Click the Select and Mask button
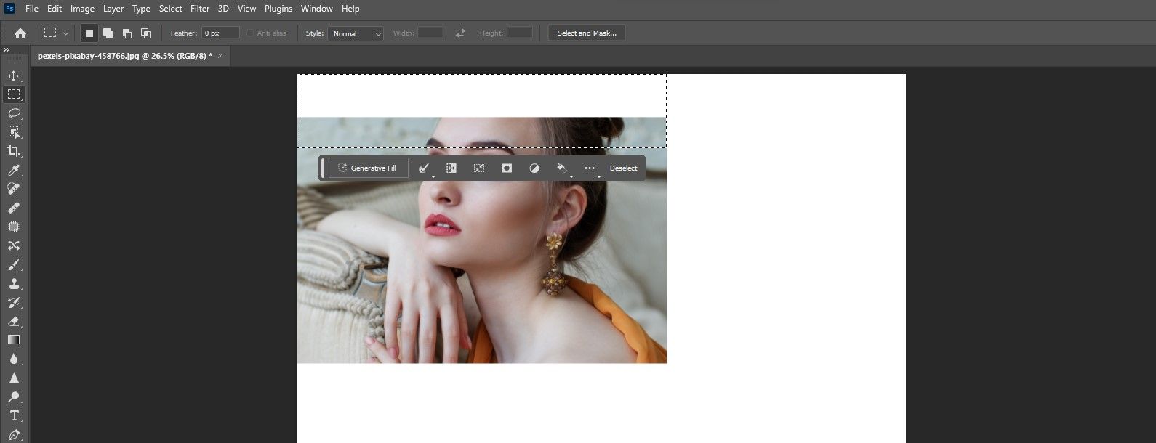 (586, 33)
